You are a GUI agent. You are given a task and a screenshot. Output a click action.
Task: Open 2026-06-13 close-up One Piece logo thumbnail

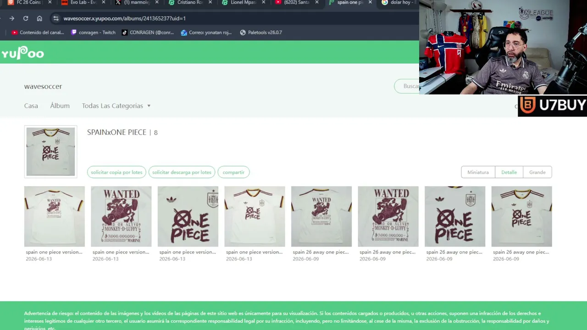coord(188,216)
